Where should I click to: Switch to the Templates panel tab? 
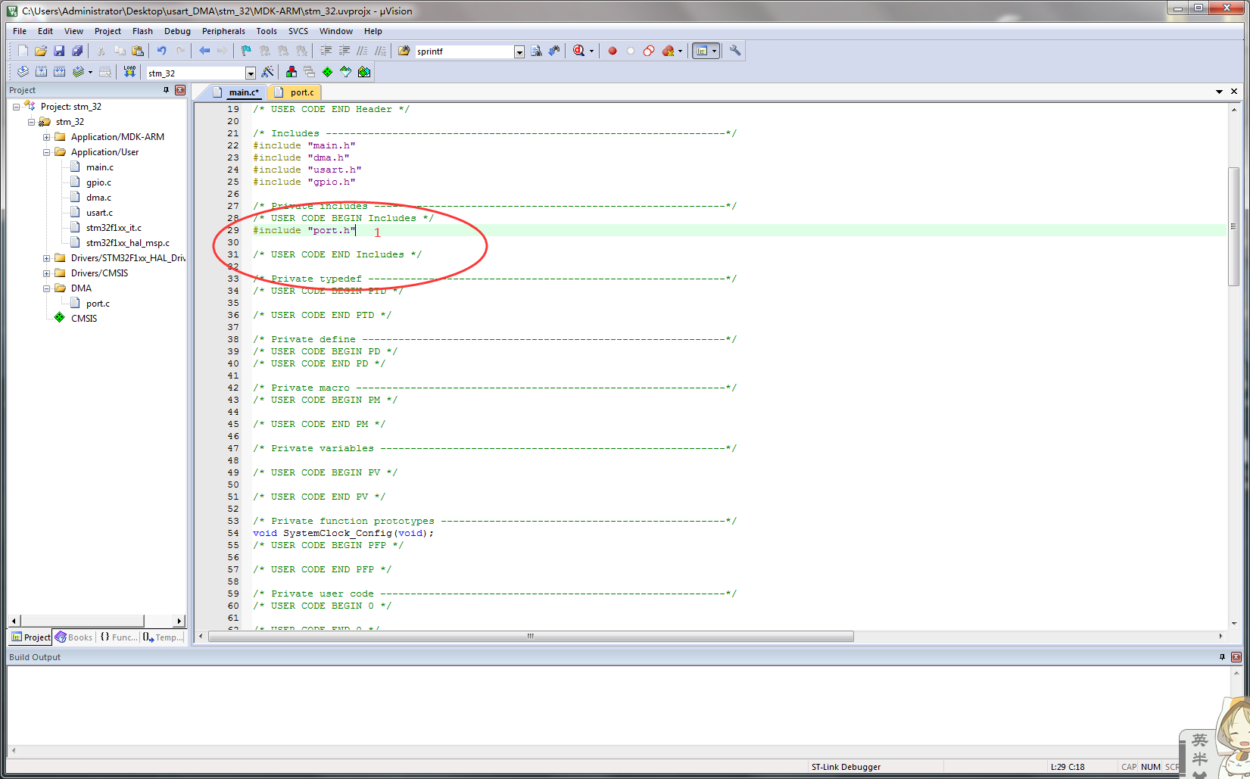pos(164,637)
